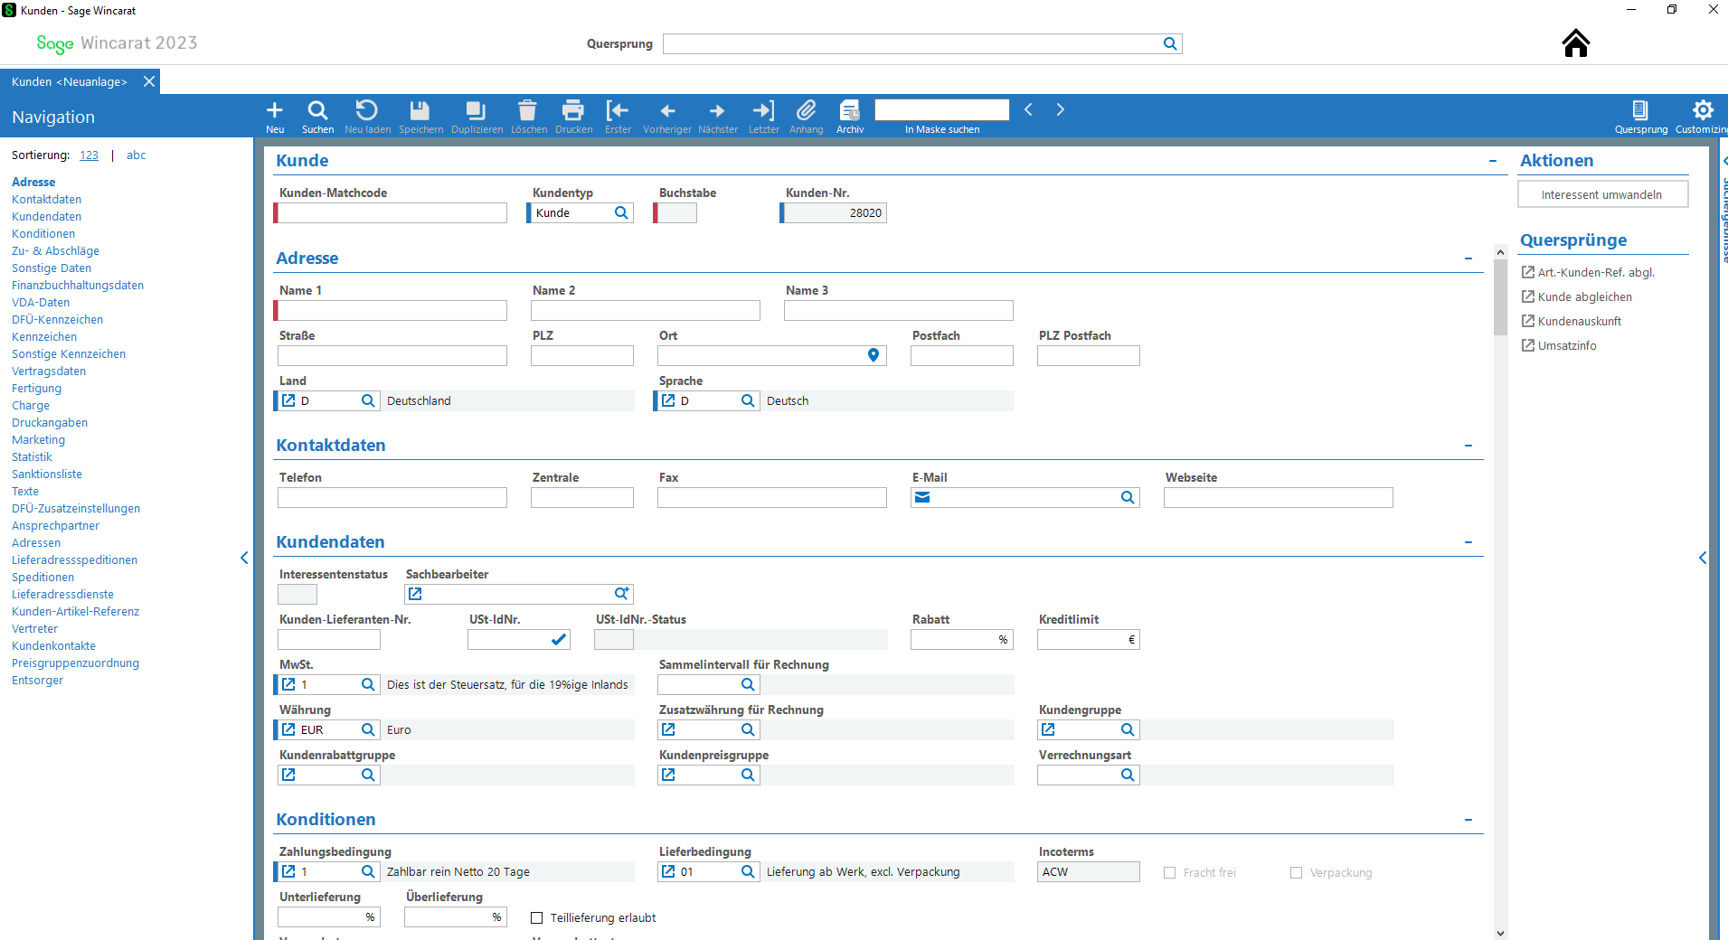1728x940 pixels.
Task: Click Interessent umwandeln button
Action: click(x=1601, y=194)
